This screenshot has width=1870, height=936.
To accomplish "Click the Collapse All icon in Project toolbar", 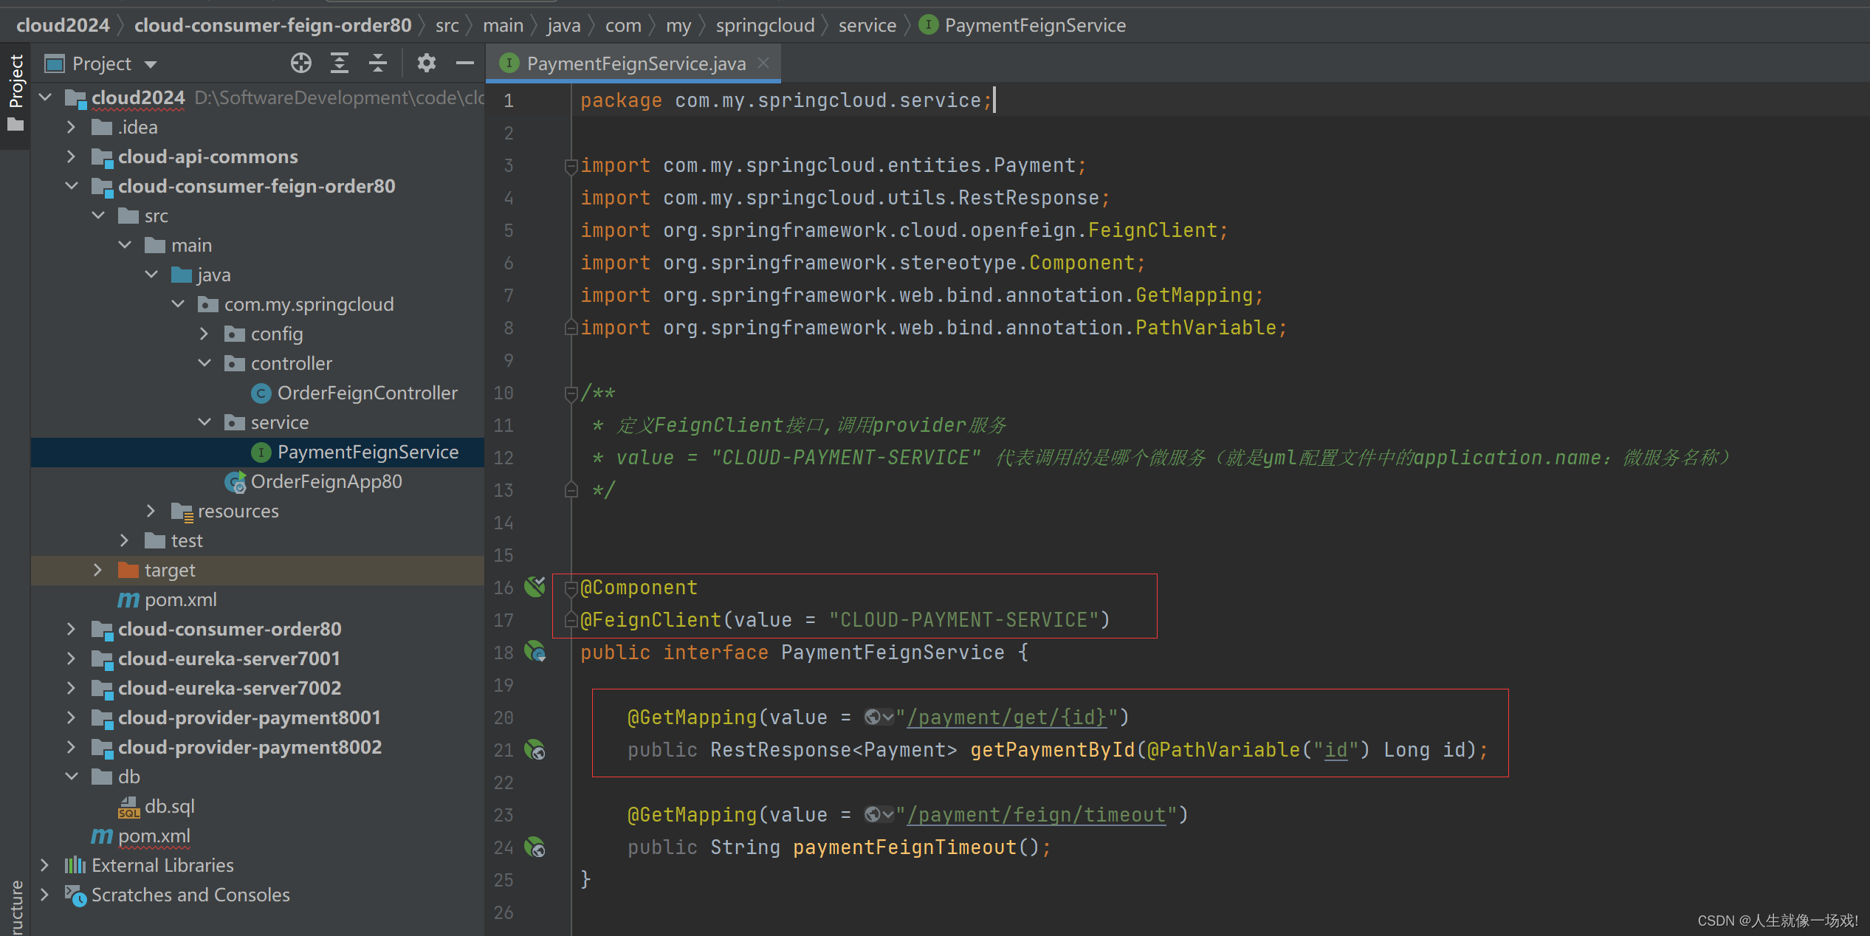I will click(377, 63).
